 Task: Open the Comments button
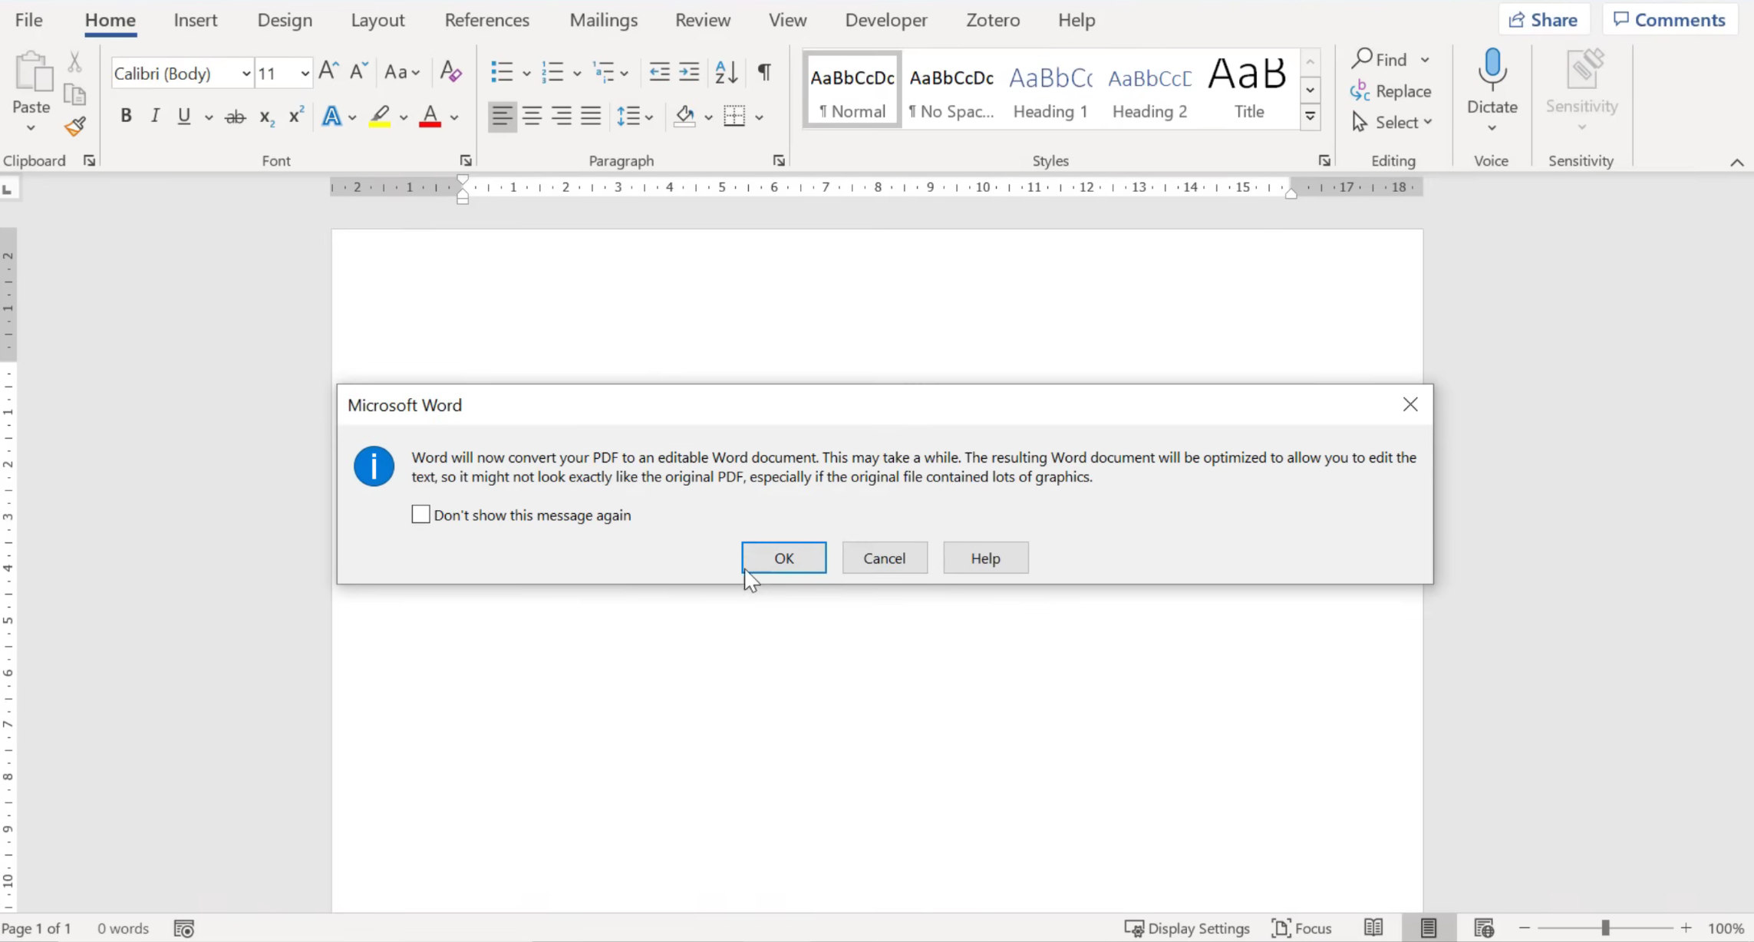click(1669, 20)
